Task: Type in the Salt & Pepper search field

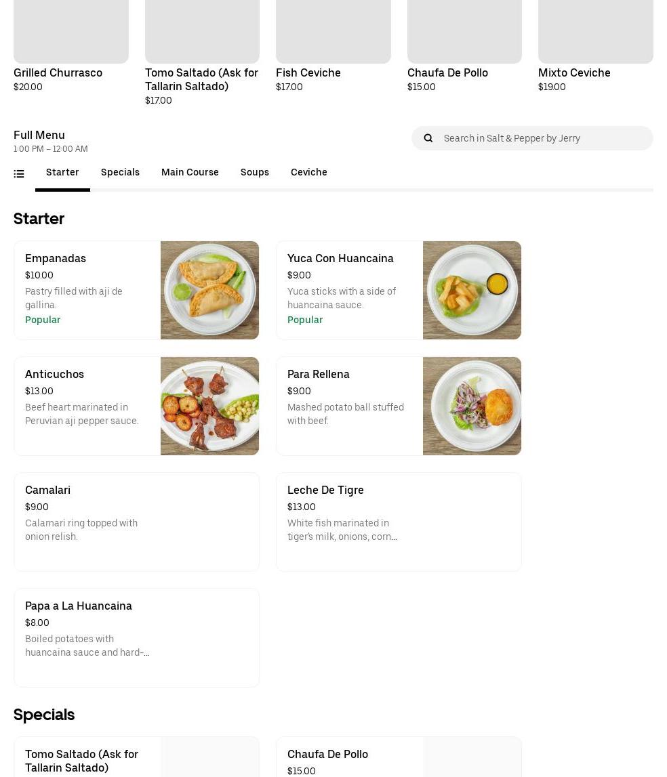Action: pyautogui.click(x=542, y=138)
